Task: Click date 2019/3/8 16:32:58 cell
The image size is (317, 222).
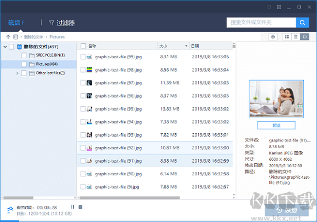Action: point(210,174)
